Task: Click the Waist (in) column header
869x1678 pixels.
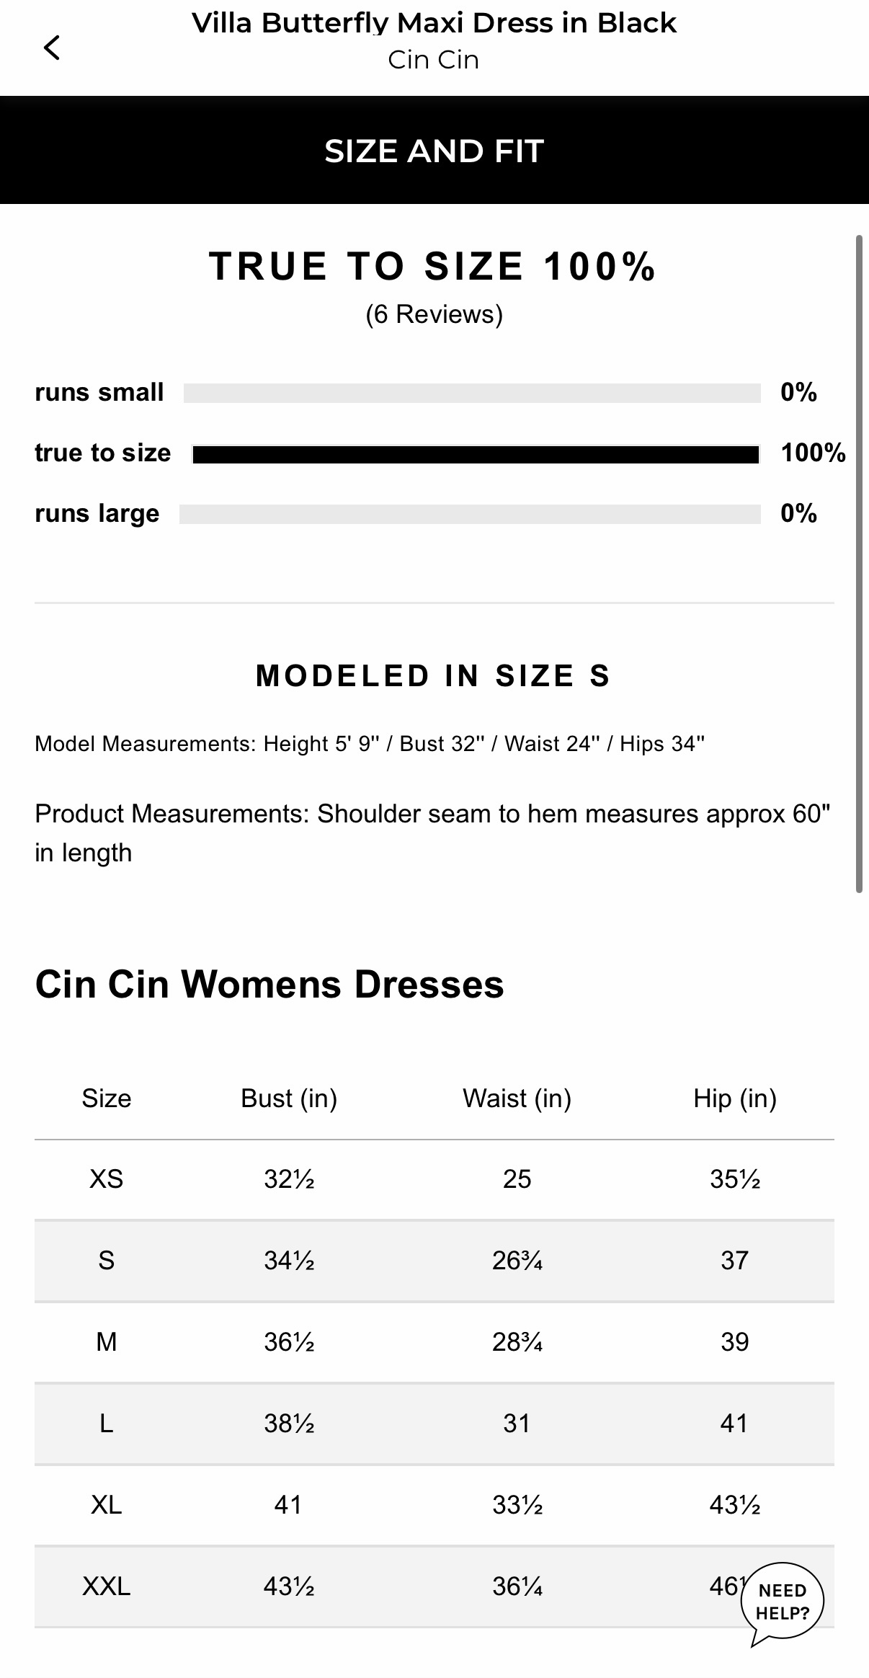Action: 517,1098
